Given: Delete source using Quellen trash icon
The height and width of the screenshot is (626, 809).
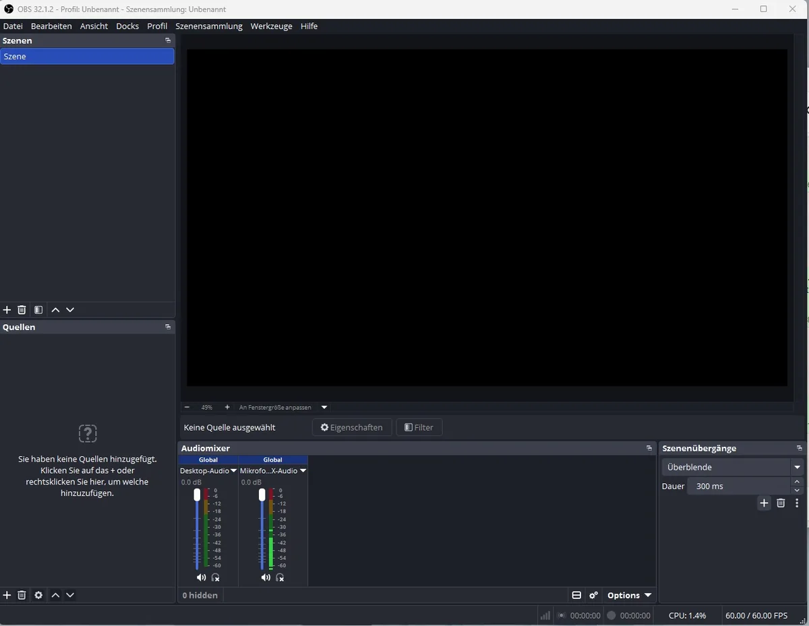Looking at the screenshot, I should click(x=22, y=595).
